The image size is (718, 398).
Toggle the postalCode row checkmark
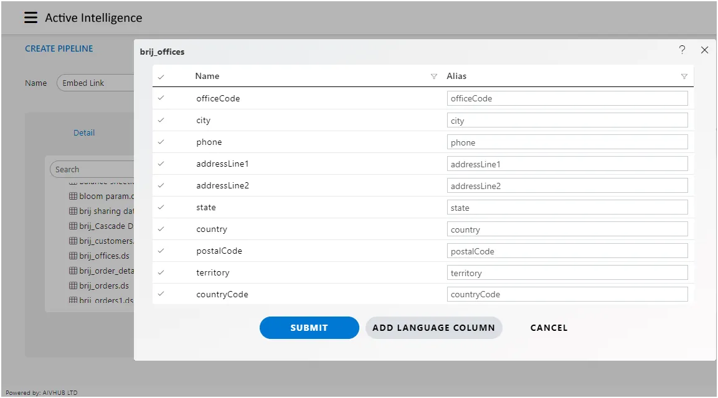tap(161, 251)
